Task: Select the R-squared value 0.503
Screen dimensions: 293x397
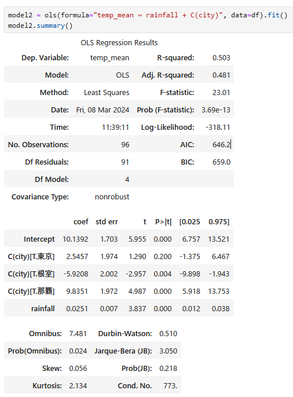Action: coord(221,58)
